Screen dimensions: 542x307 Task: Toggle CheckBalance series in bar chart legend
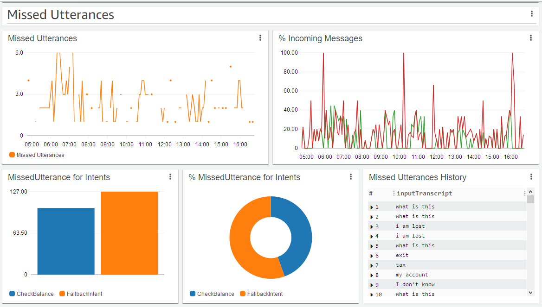tap(32, 294)
